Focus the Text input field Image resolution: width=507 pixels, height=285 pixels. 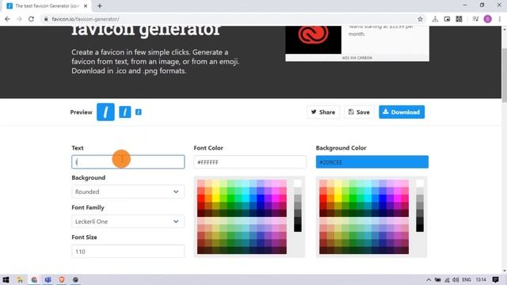[128, 161]
